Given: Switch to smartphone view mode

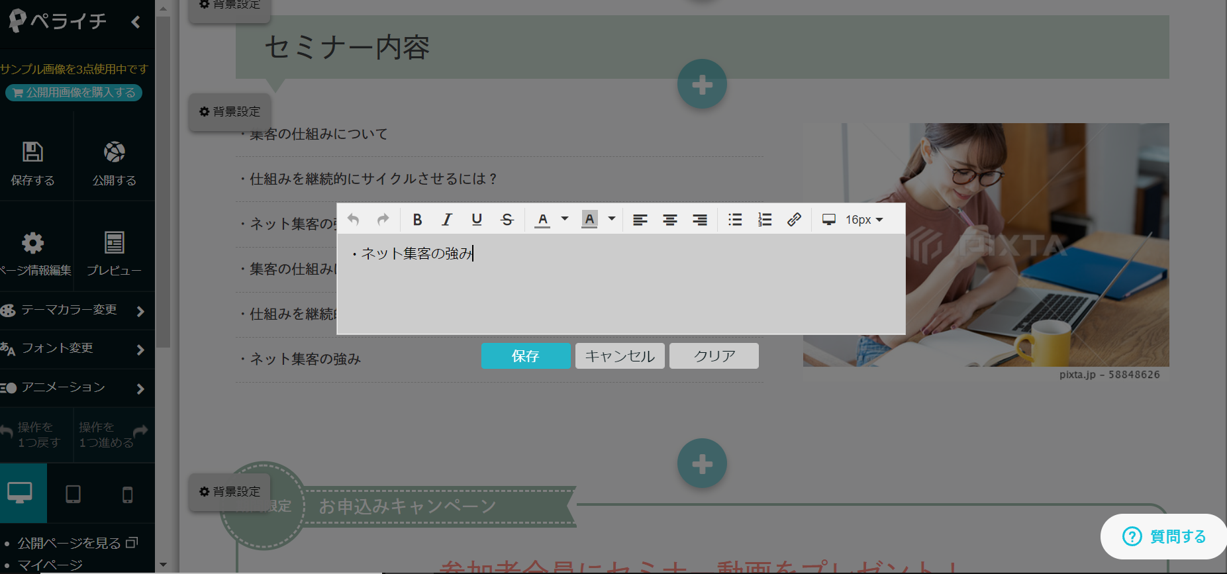Looking at the screenshot, I should pyautogui.click(x=128, y=495).
